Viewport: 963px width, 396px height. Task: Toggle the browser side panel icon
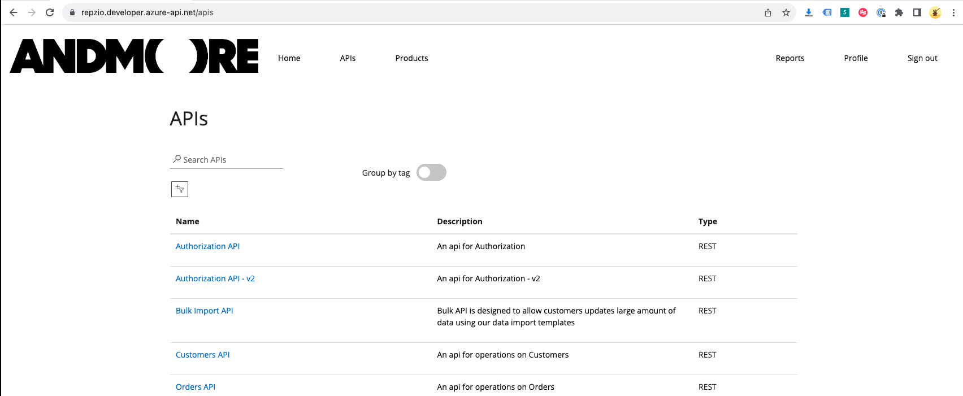pyautogui.click(x=917, y=12)
